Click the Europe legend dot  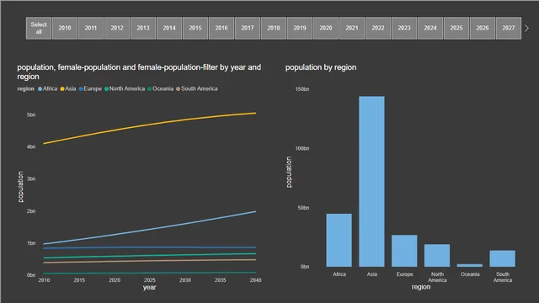81,89
